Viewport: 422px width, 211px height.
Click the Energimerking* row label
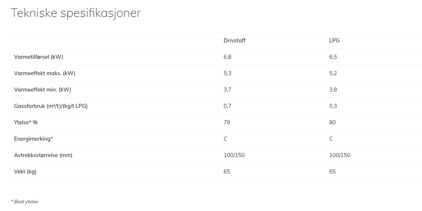coord(33,139)
